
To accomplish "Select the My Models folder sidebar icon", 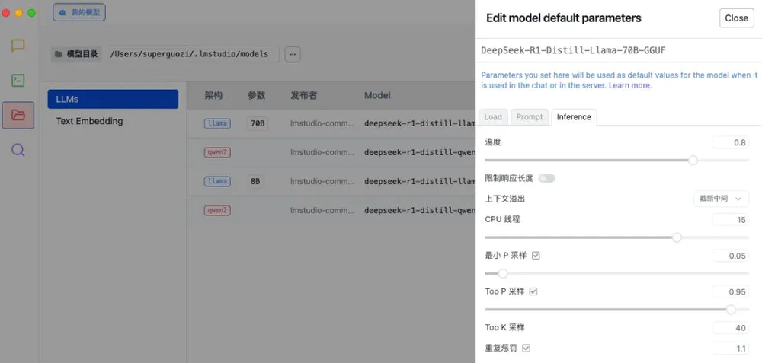I will click(x=18, y=115).
